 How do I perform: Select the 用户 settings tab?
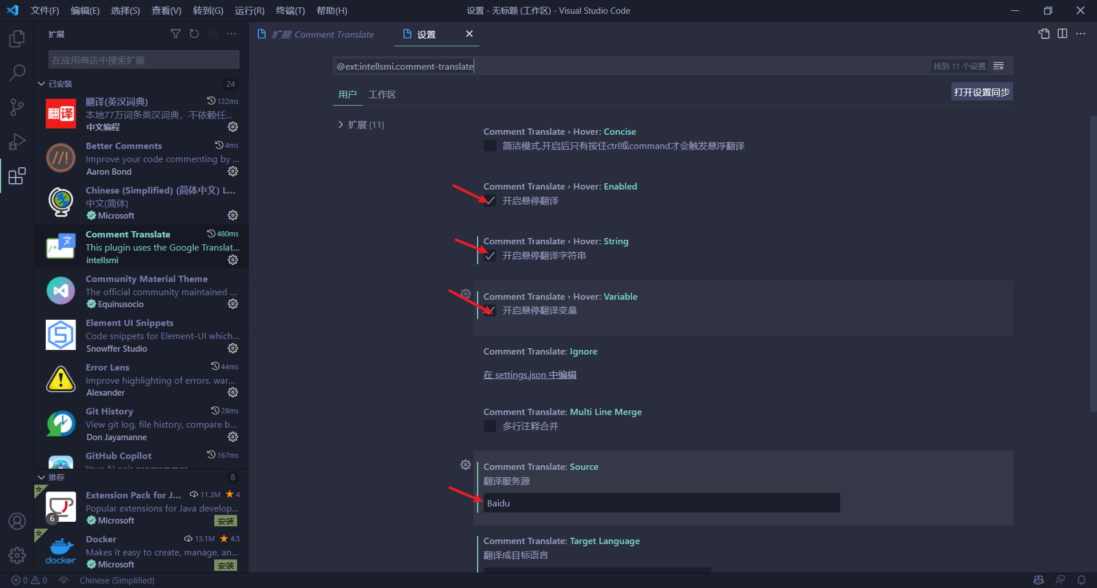click(x=347, y=94)
